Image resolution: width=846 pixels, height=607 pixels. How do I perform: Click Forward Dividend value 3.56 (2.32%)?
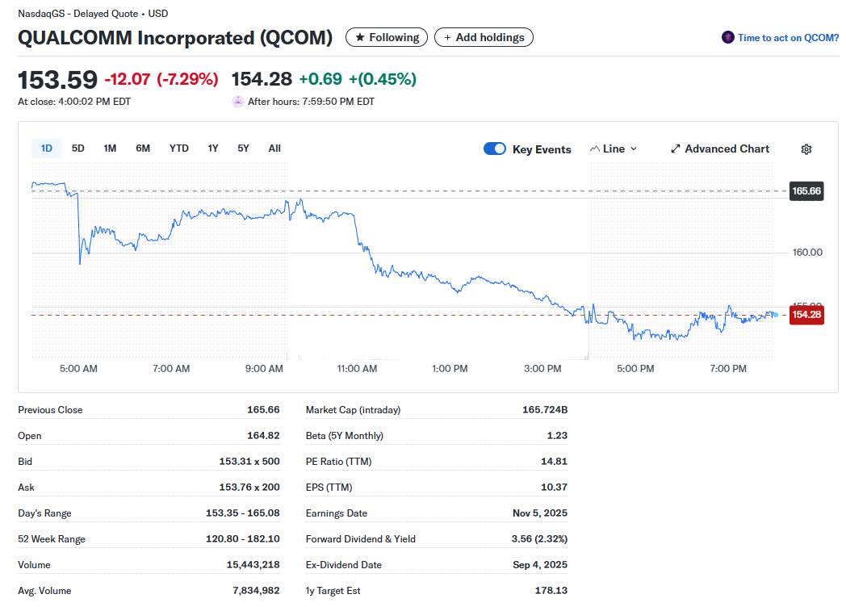coord(539,539)
